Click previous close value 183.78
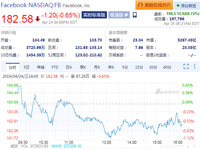The height and width of the screenshot is (149, 202). click(x=96, y=40)
